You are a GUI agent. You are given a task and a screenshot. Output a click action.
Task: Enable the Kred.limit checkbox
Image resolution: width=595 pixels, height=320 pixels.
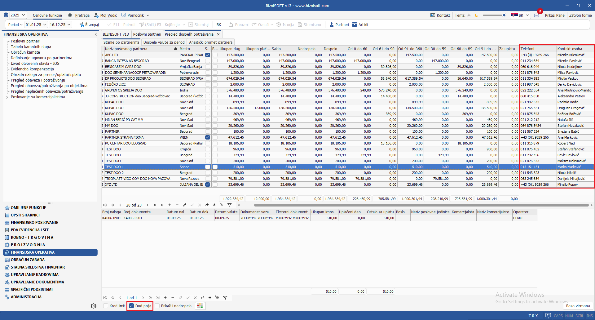106,306
